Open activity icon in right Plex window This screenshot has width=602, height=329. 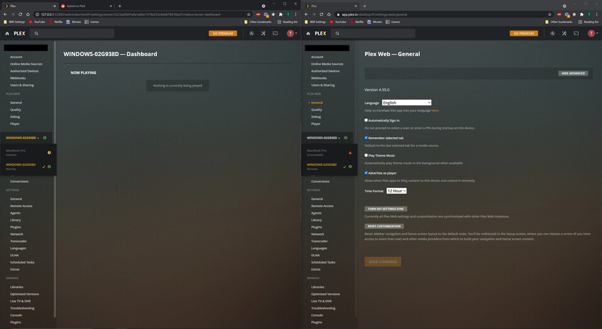pyautogui.click(x=552, y=33)
